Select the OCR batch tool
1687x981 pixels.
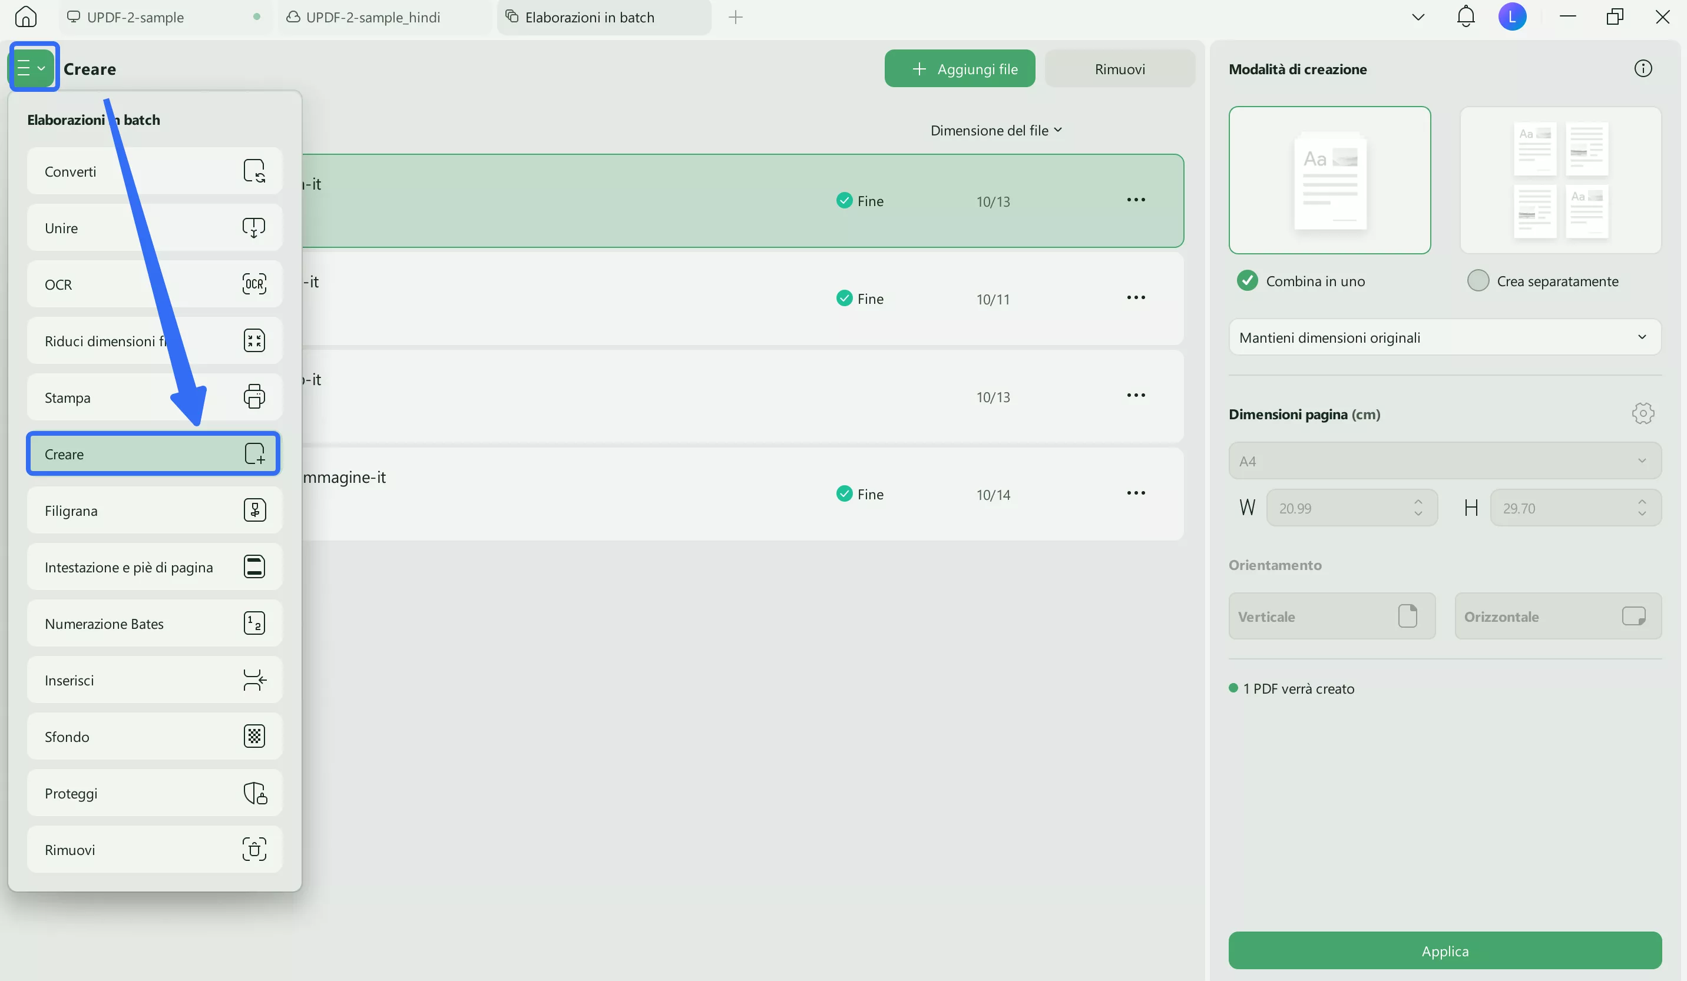pyautogui.click(x=154, y=284)
